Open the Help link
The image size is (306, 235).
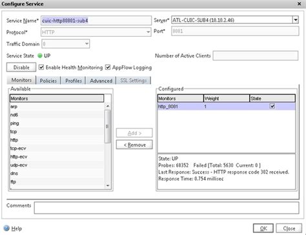tap(17, 229)
